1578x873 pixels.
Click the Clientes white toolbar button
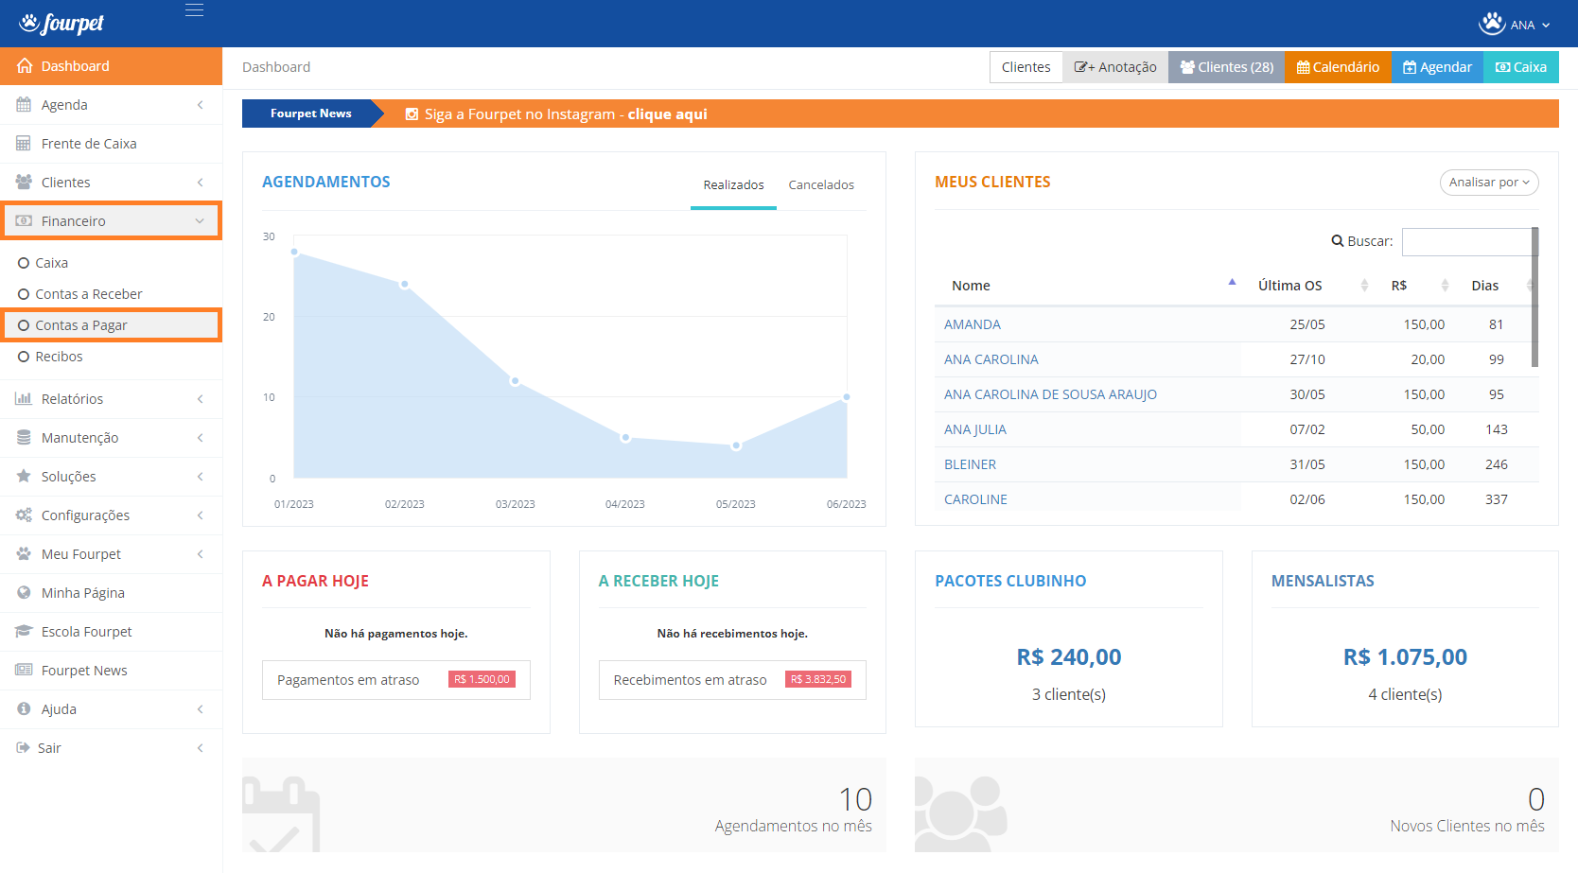(x=1026, y=67)
